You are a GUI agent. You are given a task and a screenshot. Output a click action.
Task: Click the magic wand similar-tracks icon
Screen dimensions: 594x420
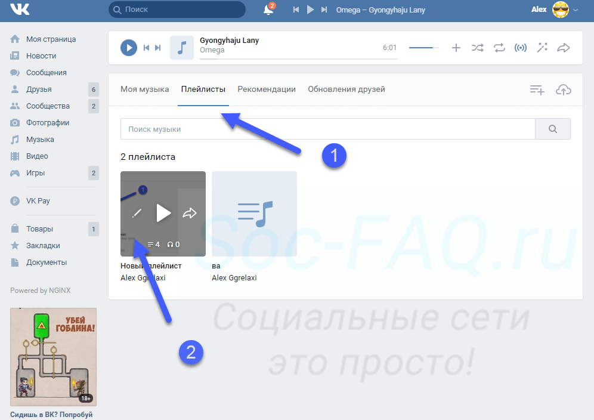[x=542, y=48]
